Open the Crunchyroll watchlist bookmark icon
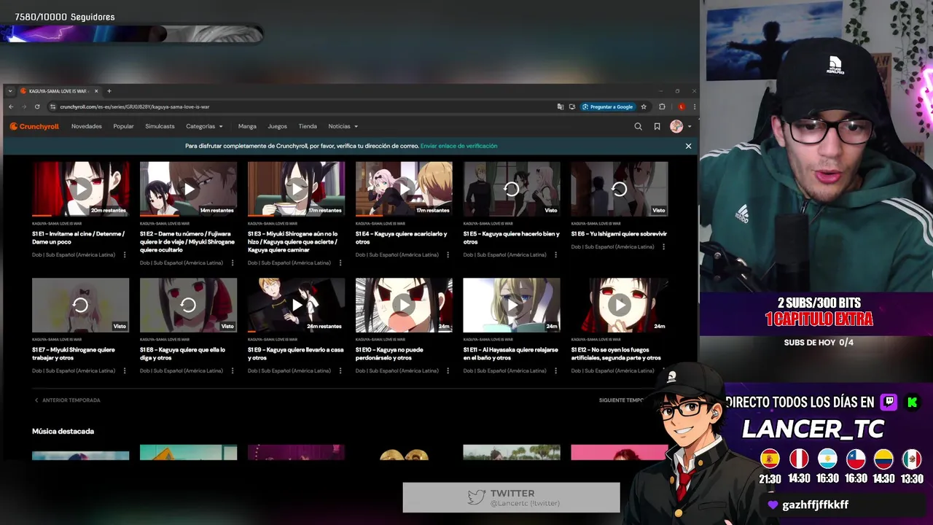Viewport: 933px width, 525px height. 657,126
